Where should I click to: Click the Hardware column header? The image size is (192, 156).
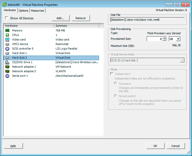29,26
